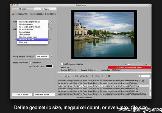The width and height of the screenshot is (162, 113).
Task: Click 'Cropped part: 3872x2592' text
Action: (111, 70)
